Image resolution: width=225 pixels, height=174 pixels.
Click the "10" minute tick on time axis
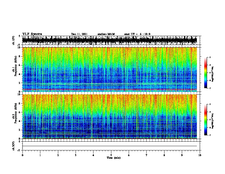(x=200, y=155)
